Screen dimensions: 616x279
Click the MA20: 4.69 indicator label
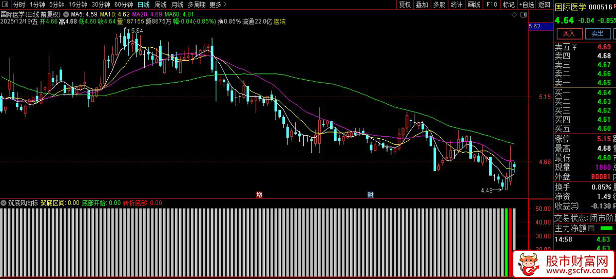[x=147, y=14]
